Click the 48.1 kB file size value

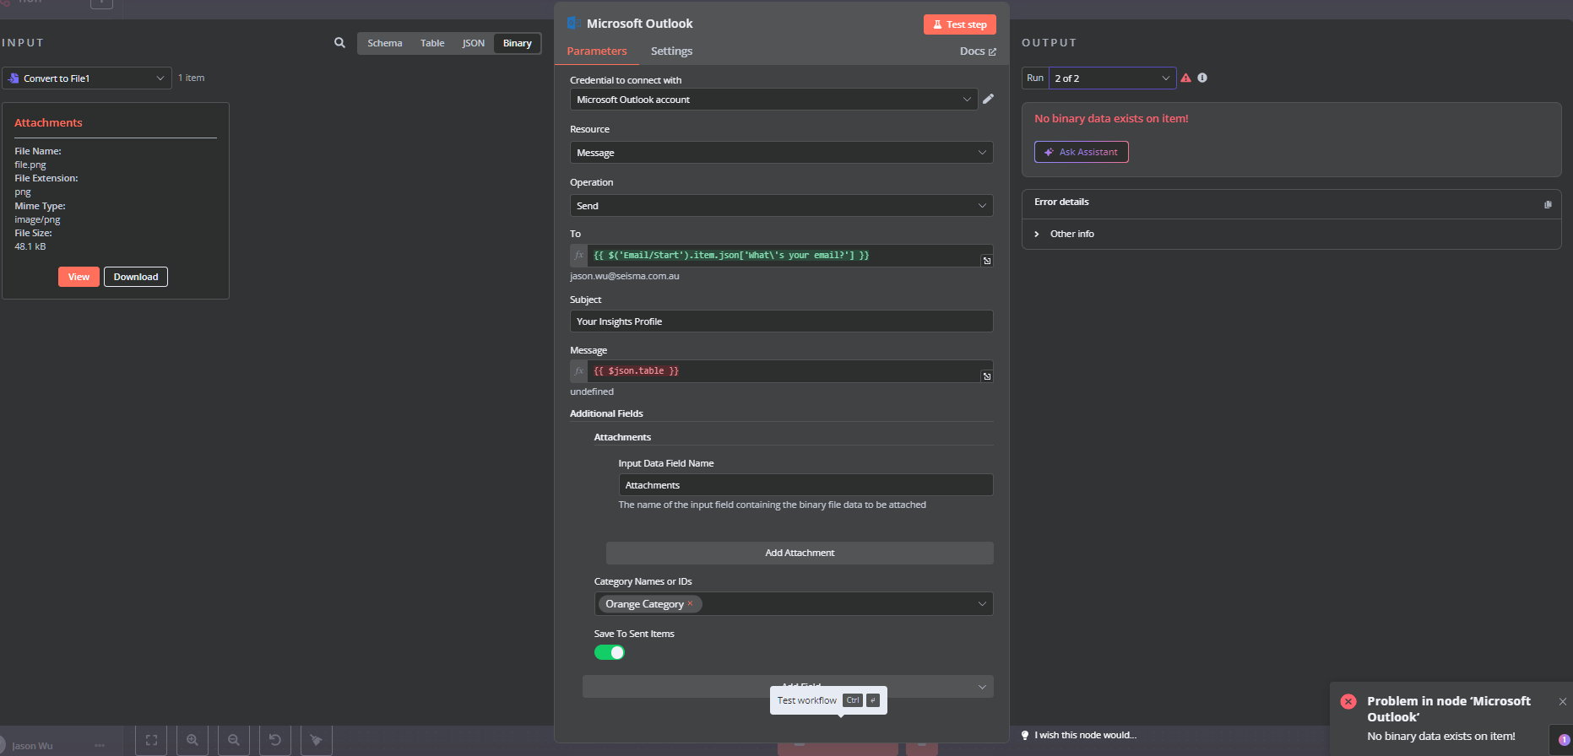(30, 246)
